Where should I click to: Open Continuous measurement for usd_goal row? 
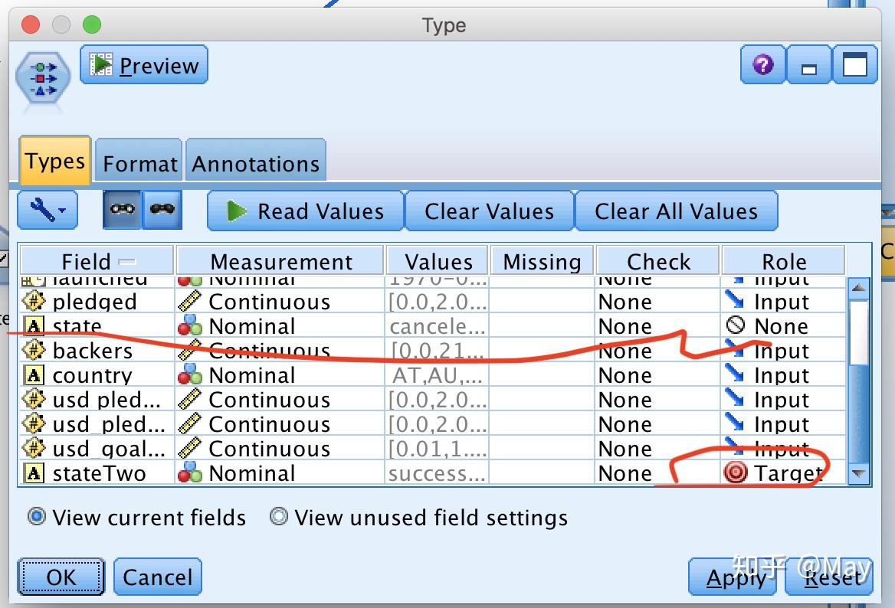pos(280,448)
